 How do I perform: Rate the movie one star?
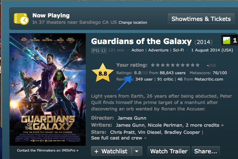pyautogui.click(x=153, y=65)
